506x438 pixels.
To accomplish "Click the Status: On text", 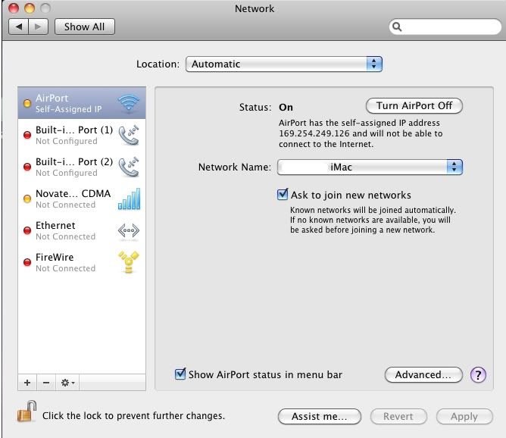I will click(266, 107).
